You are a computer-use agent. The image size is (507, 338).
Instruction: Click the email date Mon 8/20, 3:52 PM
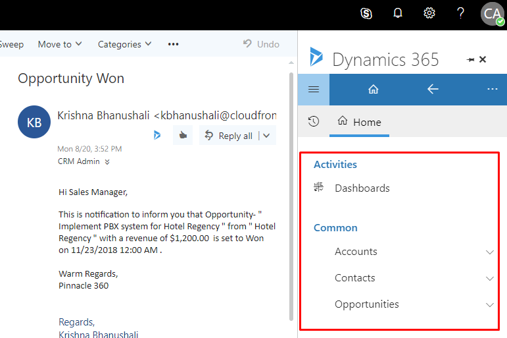point(89,149)
